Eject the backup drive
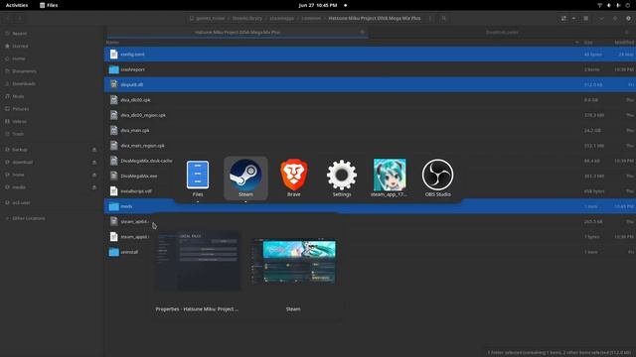Screen dimensions: 636x357 pos(94,150)
